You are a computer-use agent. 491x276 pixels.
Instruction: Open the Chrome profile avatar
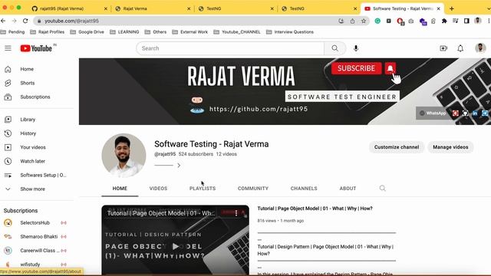477,21
